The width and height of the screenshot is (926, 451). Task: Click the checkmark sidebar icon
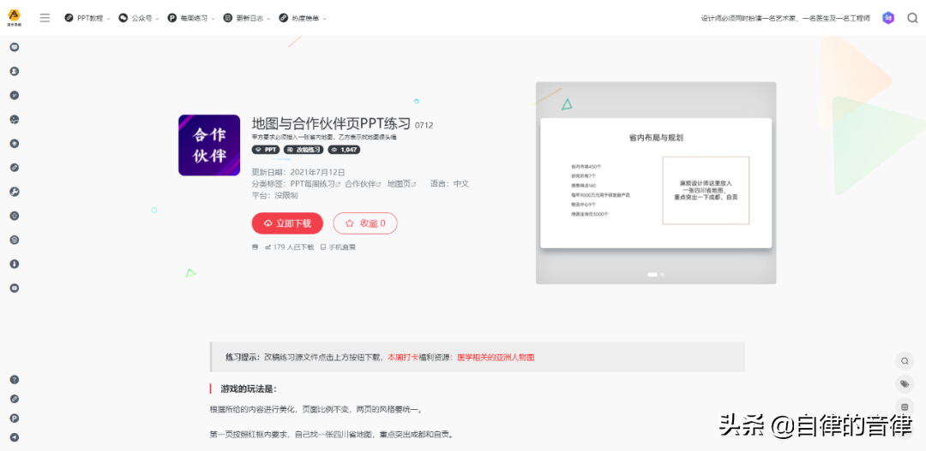pos(15,95)
